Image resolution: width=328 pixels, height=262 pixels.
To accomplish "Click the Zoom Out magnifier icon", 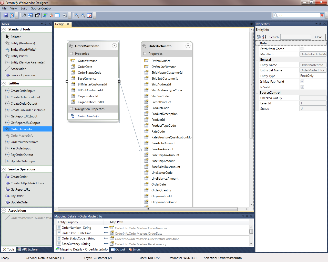I will point(83,15).
